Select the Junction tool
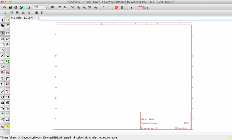Screen dimensions: 232x140 2,114
